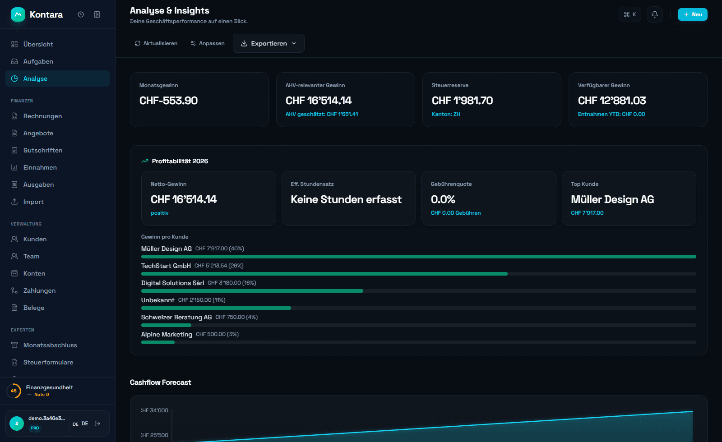This screenshot has height=442, width=722.
Task: Toggle the DE language switcher
Action: pyautogui.click(x=81, y=424)
